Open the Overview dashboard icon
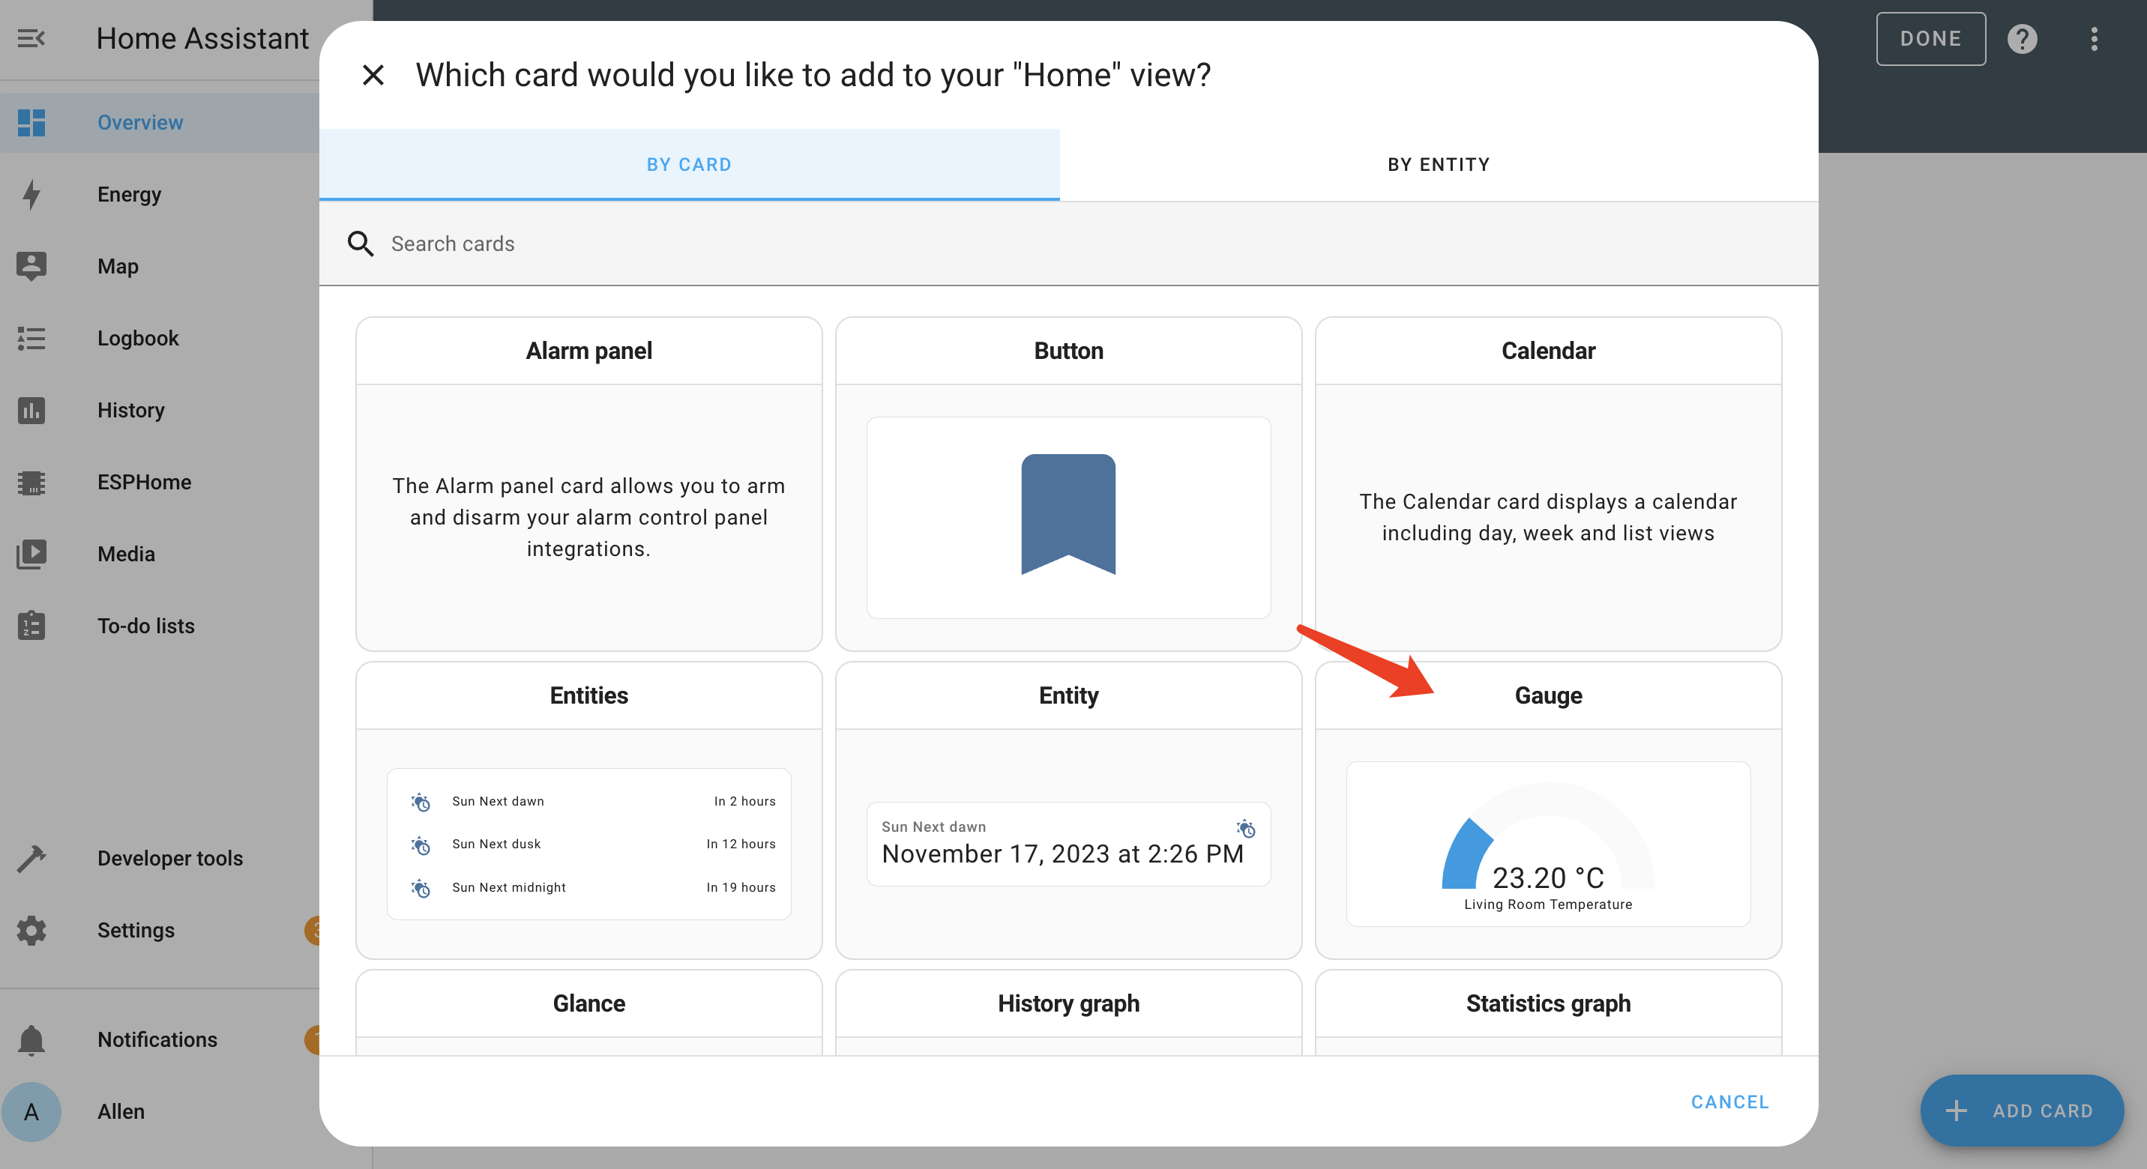Image resolution: width=2147 pixels, height=1169 pixels. 31,122
